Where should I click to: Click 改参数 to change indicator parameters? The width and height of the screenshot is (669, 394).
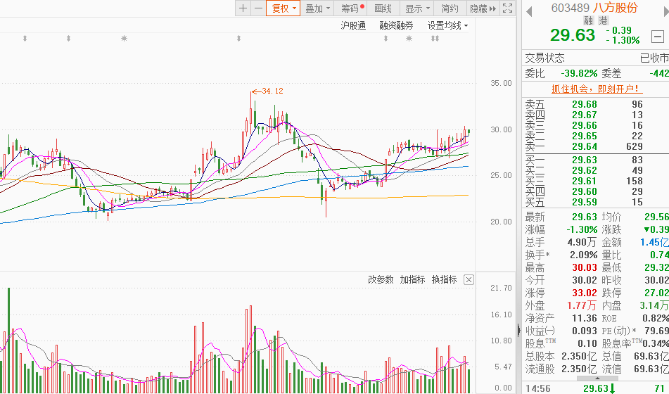381,279
